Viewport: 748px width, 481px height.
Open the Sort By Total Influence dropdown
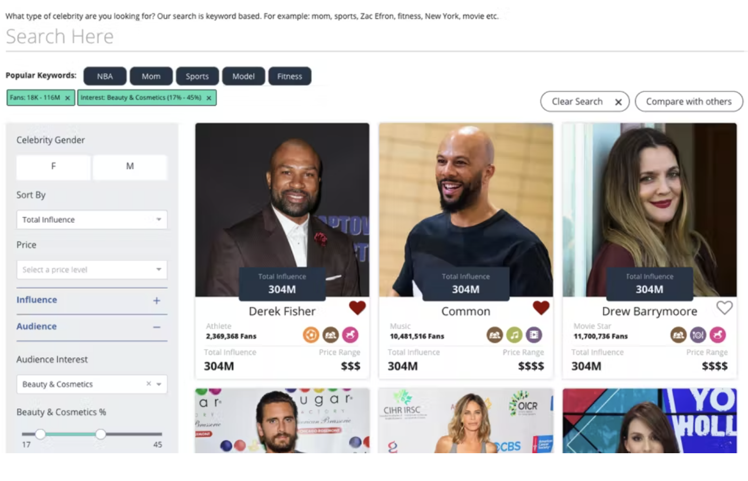pos(92,220)
